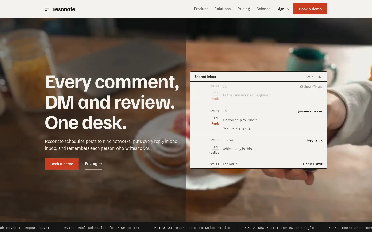Viewport: 372px width, 232px height.
Task: Click the 'Every comment, DM and review' headline
Action: (112, 102)
